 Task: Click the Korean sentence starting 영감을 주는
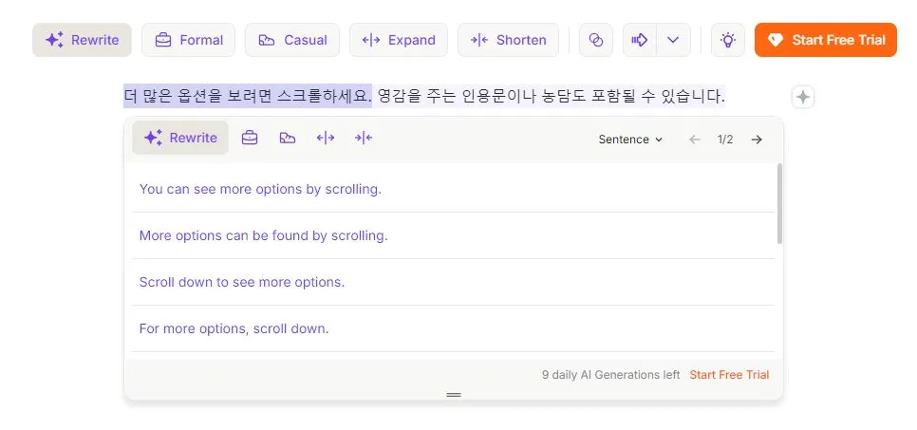point(551,95)
